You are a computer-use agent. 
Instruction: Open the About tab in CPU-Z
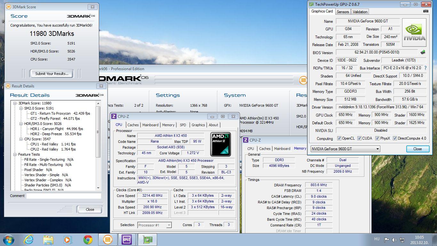tap(213, 125)
